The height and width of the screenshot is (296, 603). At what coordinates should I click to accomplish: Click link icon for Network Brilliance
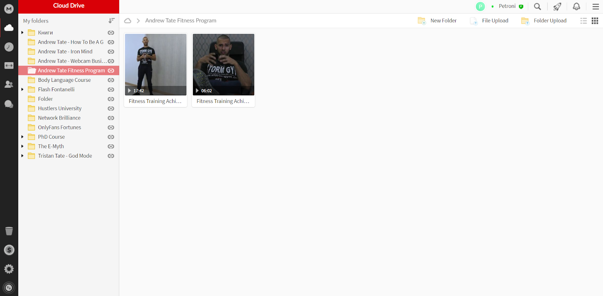111,118
